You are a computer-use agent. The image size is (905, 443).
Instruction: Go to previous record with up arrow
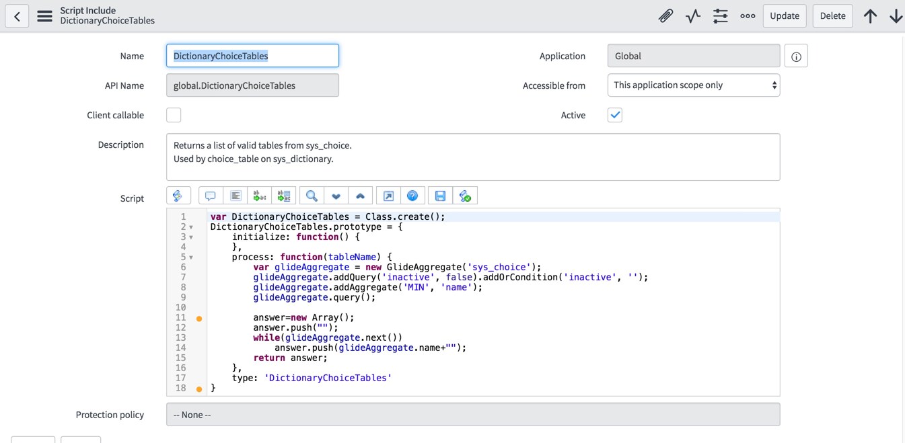click(870, 15)
